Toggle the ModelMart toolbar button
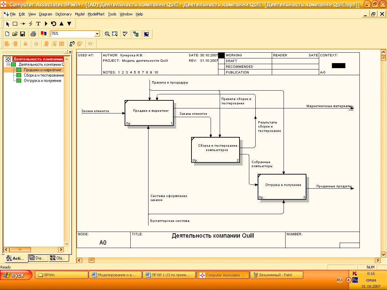Viewport: 387px width, 290px height. (146, 34)
